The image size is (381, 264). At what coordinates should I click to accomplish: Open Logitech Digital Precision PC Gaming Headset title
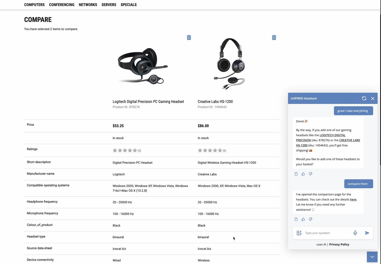[148, 102]
